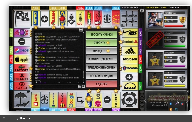Select the Coca-Cola property cell
This screenshot has width=192, height=122.
[22, 33]
